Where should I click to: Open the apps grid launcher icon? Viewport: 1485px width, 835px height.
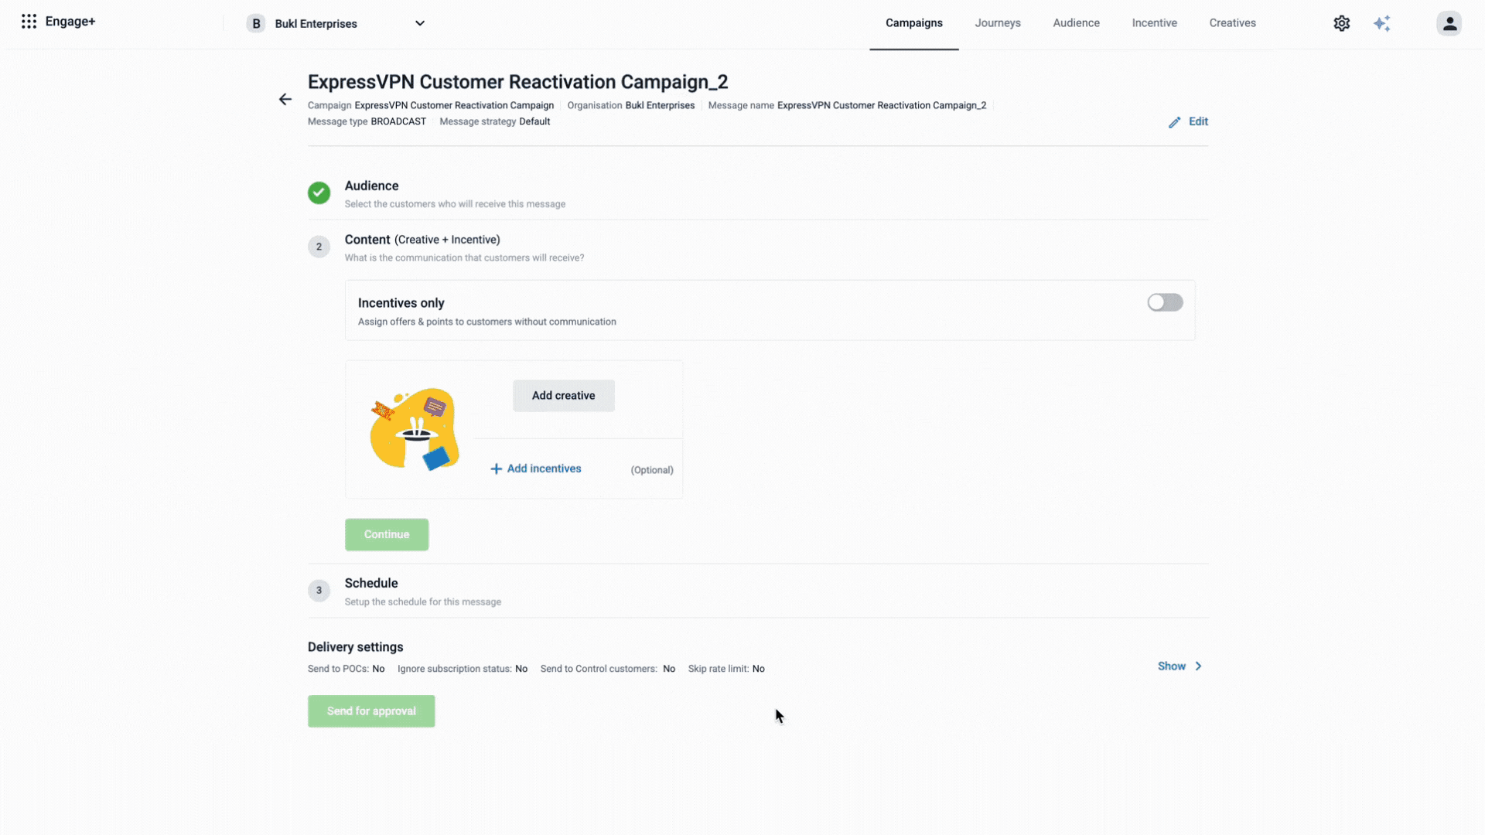(29, 22)
